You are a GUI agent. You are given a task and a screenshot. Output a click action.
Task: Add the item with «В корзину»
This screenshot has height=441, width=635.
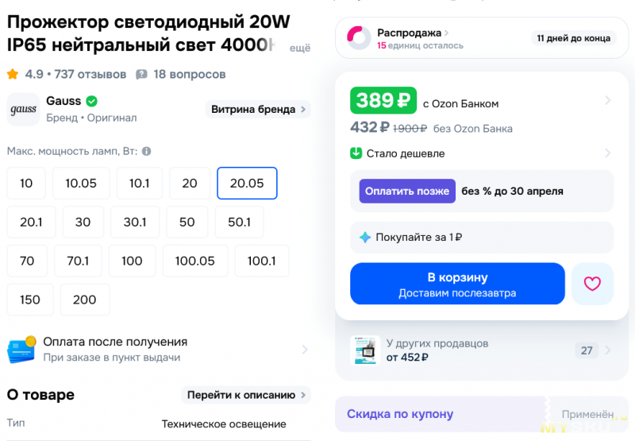click(x=457, y=284)
